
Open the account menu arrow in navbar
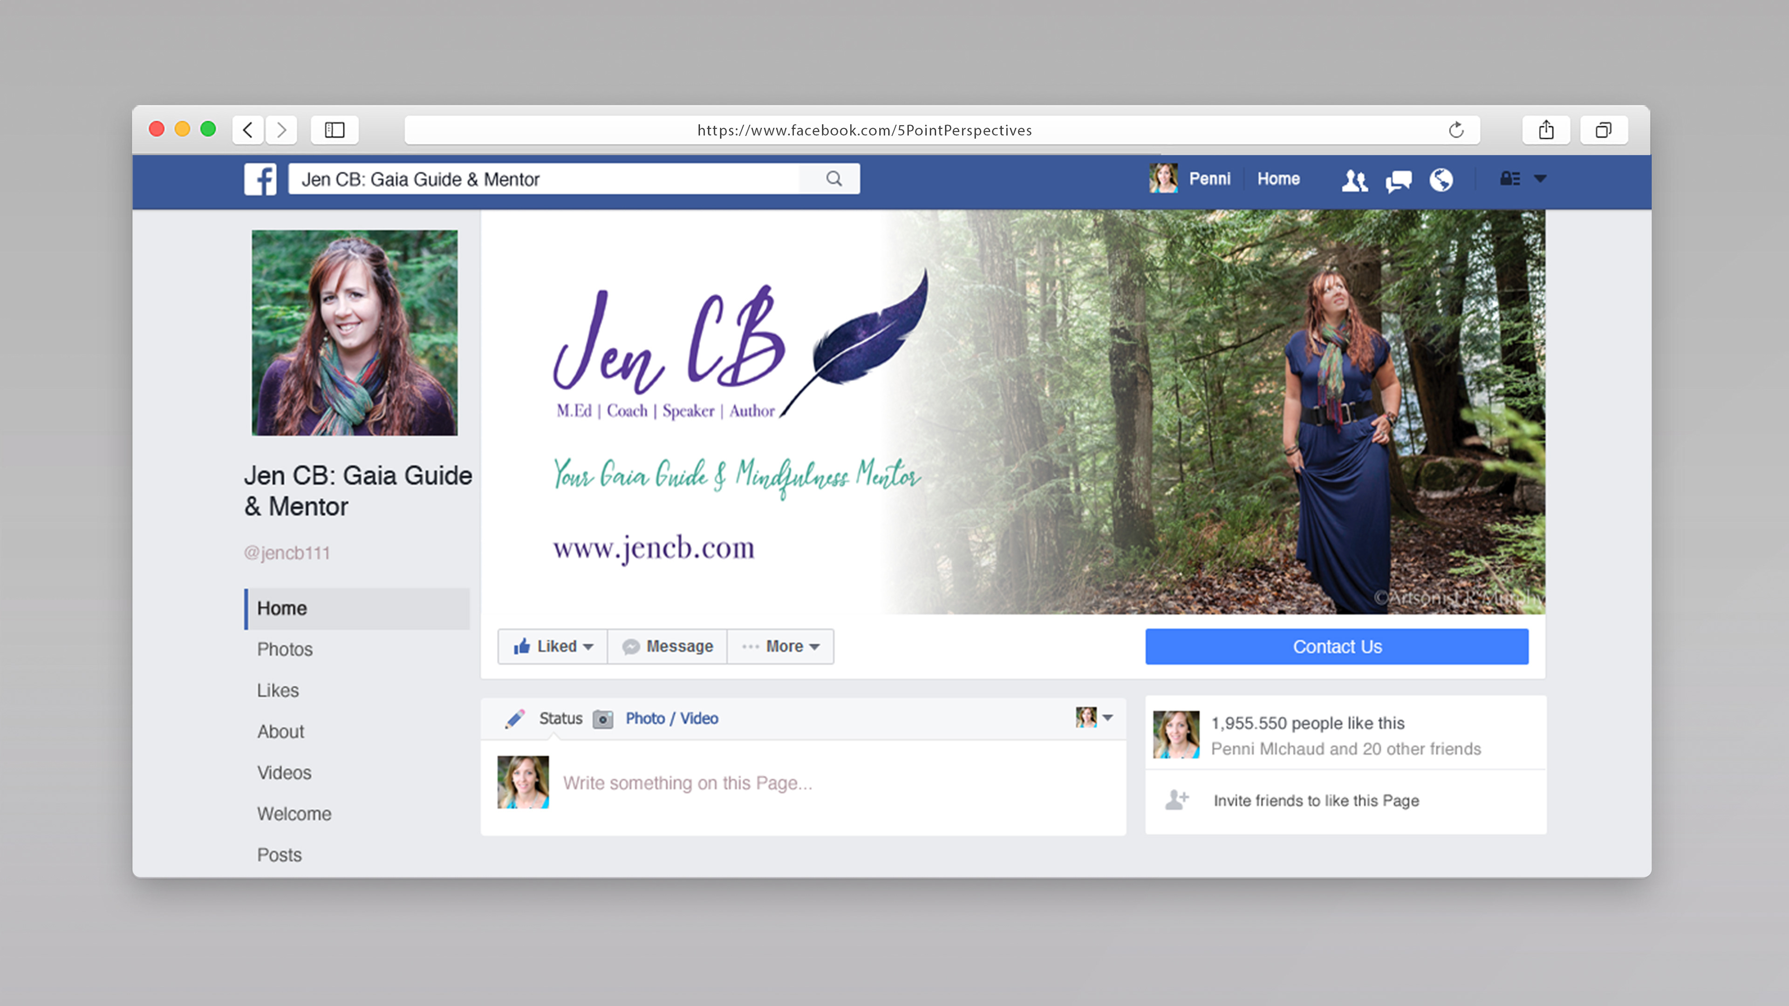[x=1540, y=179]
